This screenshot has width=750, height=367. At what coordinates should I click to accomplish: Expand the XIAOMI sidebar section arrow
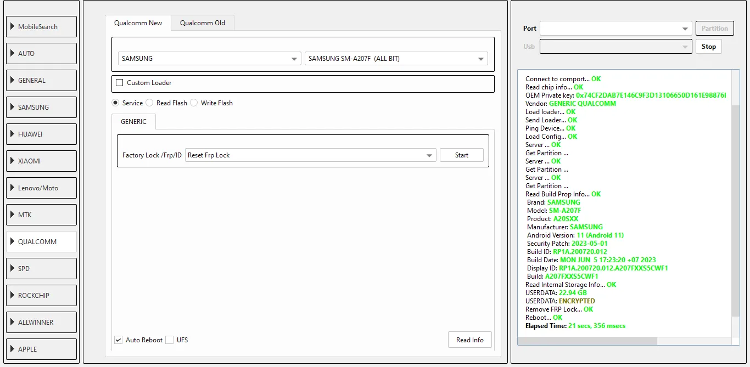13,161
